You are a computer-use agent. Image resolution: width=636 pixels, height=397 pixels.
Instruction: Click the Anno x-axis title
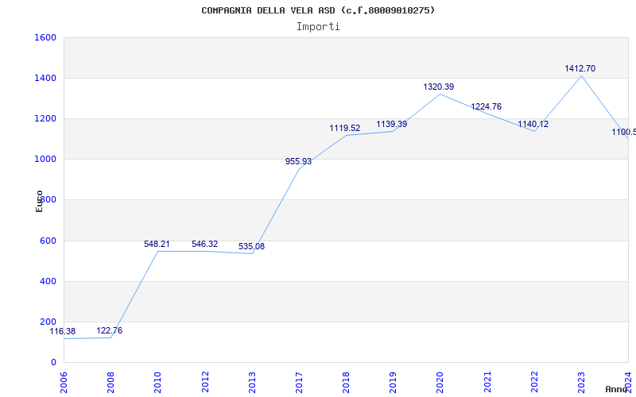point(617,389)
